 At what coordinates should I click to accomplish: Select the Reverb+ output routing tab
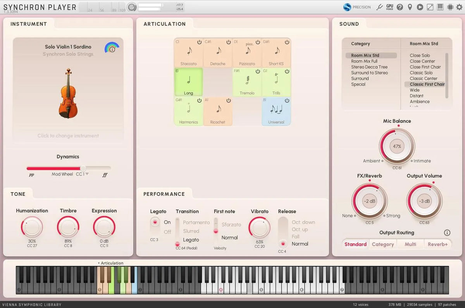click(437, 244)
